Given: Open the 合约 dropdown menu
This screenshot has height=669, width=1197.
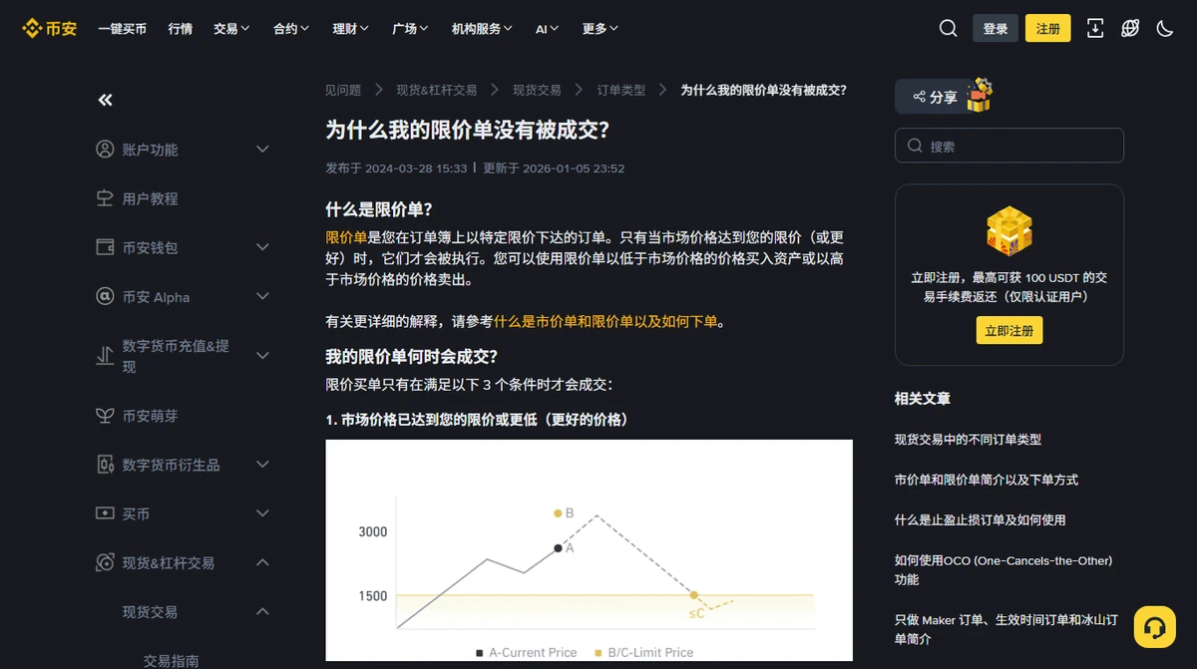Looking at the screenshot, I should point(291,29).
